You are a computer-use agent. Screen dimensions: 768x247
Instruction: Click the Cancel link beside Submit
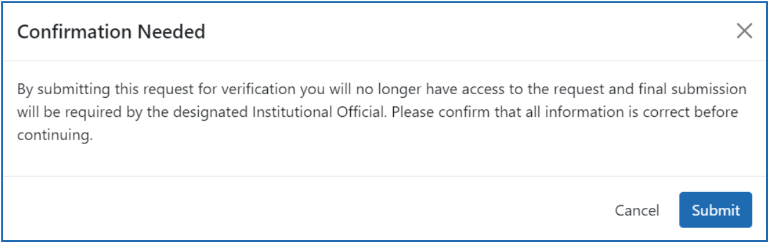click(637, 210)
